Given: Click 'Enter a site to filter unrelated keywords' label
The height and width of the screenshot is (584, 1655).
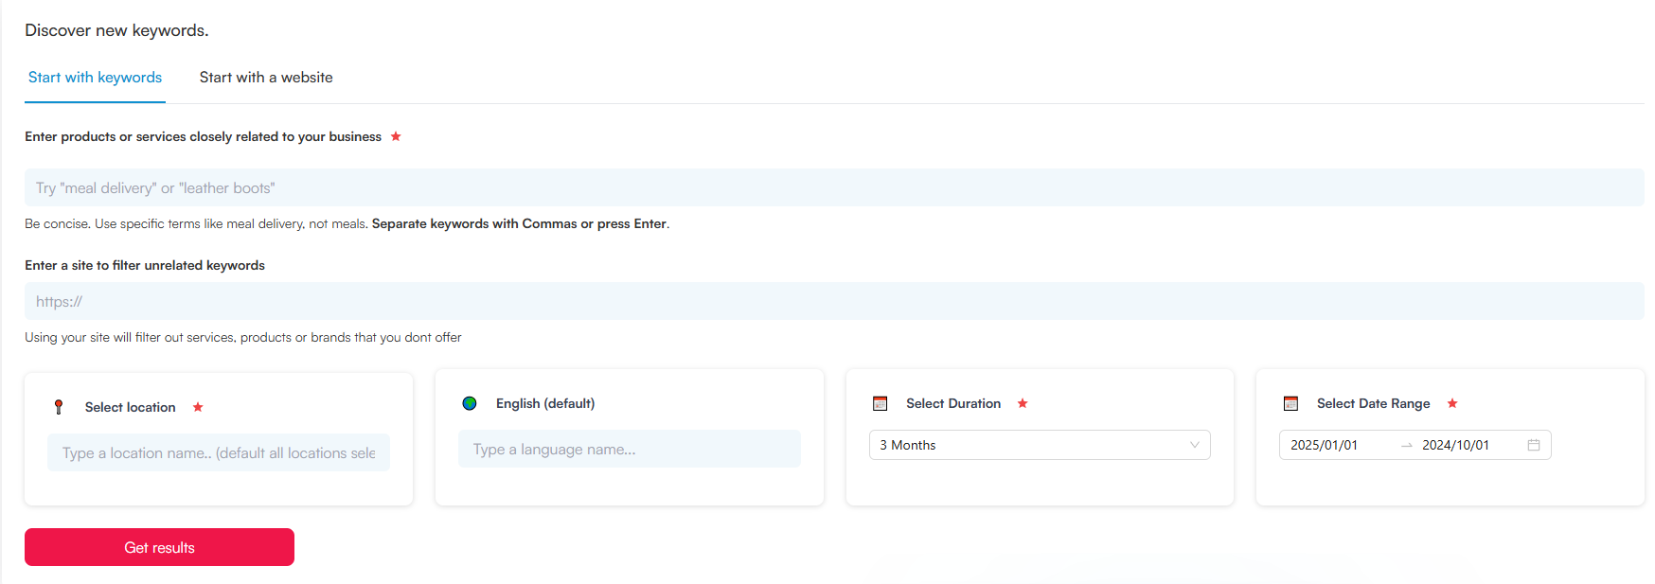Looking at the screenshot, I should click(x=145, y=265).
